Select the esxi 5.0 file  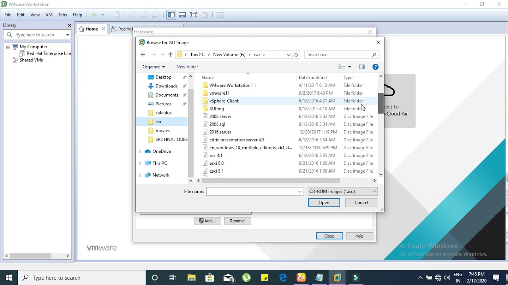pos(217,163)
